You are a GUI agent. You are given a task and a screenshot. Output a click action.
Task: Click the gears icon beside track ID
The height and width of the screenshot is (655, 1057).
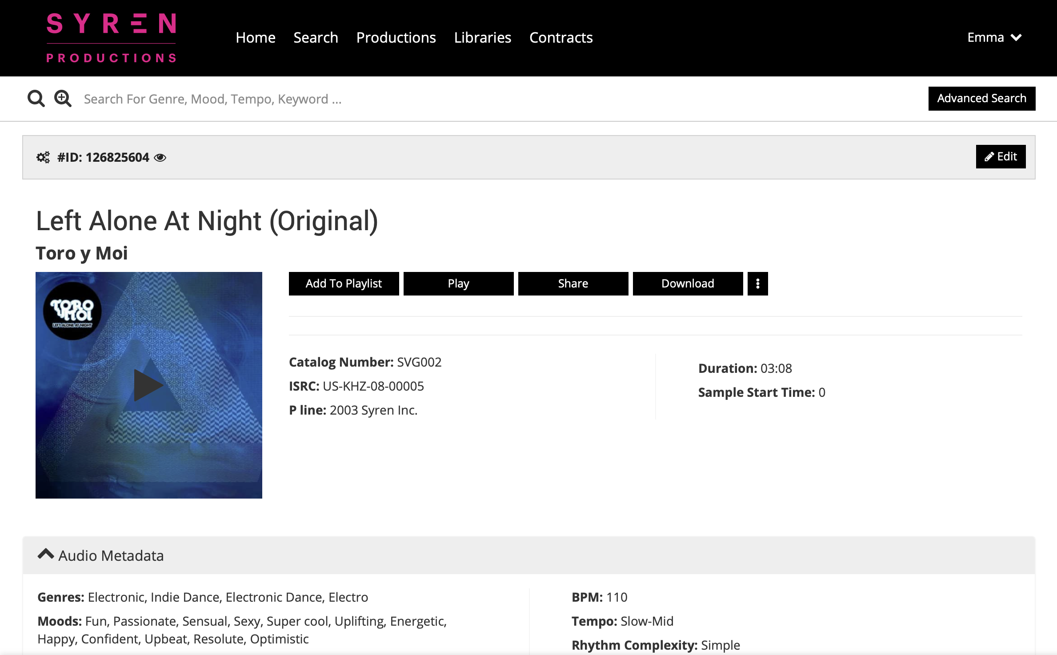click(x=43, y=157)
